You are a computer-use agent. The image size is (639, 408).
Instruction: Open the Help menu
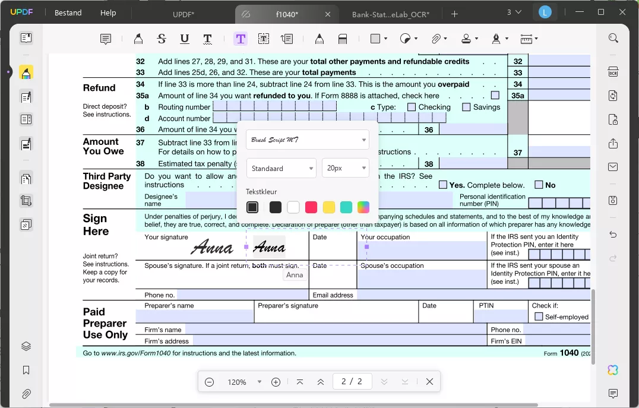click(x=108, y=12)
